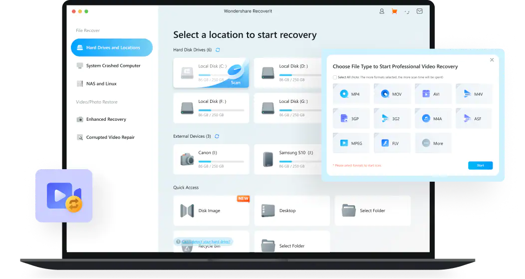Check the M4A file type

433,119
